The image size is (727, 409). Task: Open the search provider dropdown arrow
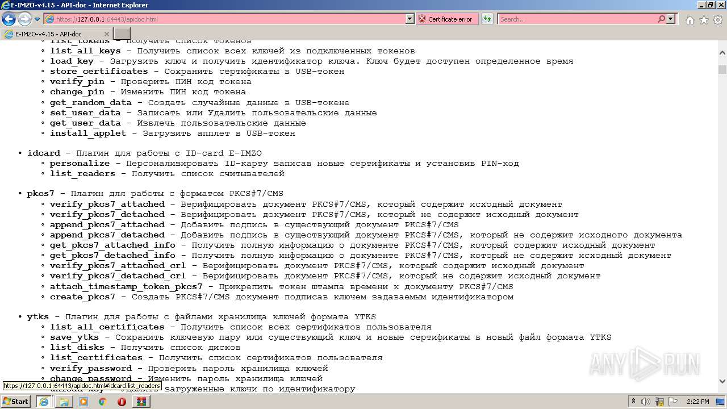click(x=671, y=19)
